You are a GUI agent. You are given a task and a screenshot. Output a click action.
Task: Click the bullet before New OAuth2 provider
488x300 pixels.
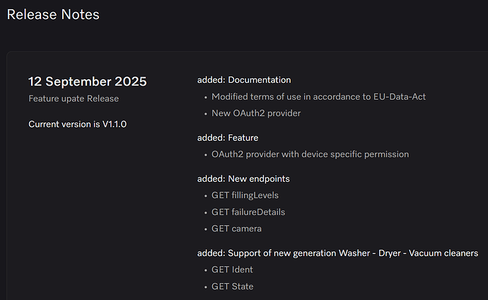click(x=205, y=114)
